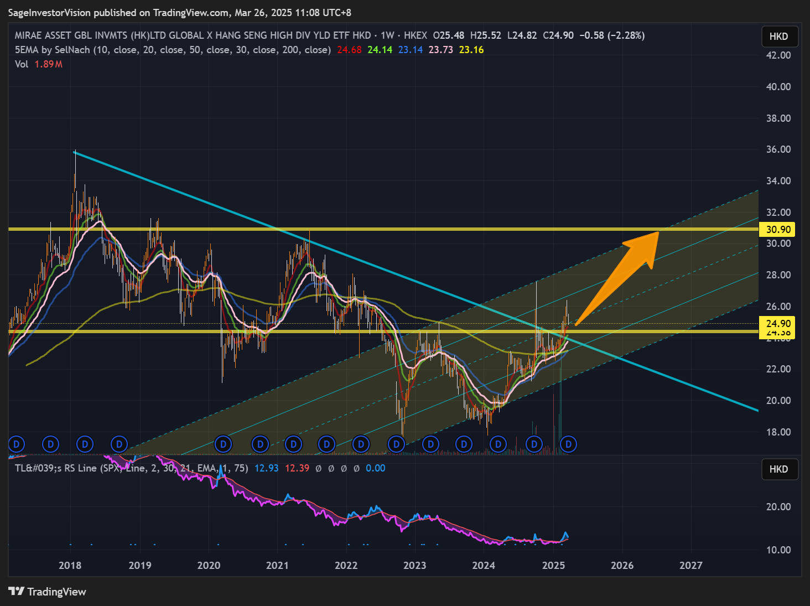This screenshot has width=810, height=606.
Task: Click the TradingView logo at bottom left
Action: click(48, 592)
